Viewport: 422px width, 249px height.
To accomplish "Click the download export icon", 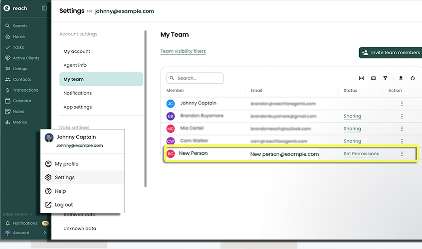I will click(401, 78).
